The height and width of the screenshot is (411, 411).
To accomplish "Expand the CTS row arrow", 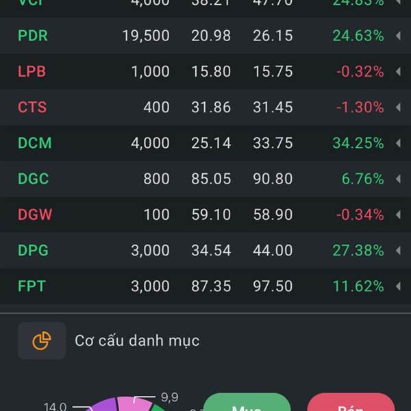I will pyautogui.click(x=398, y=107).
